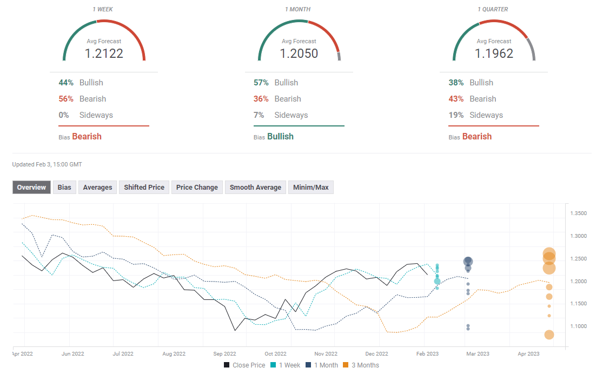Image resolution: width=596 pixels, height=381 pixels.
Task: Click the lowest orange bubble on the chart
Action: pos(549,335)
